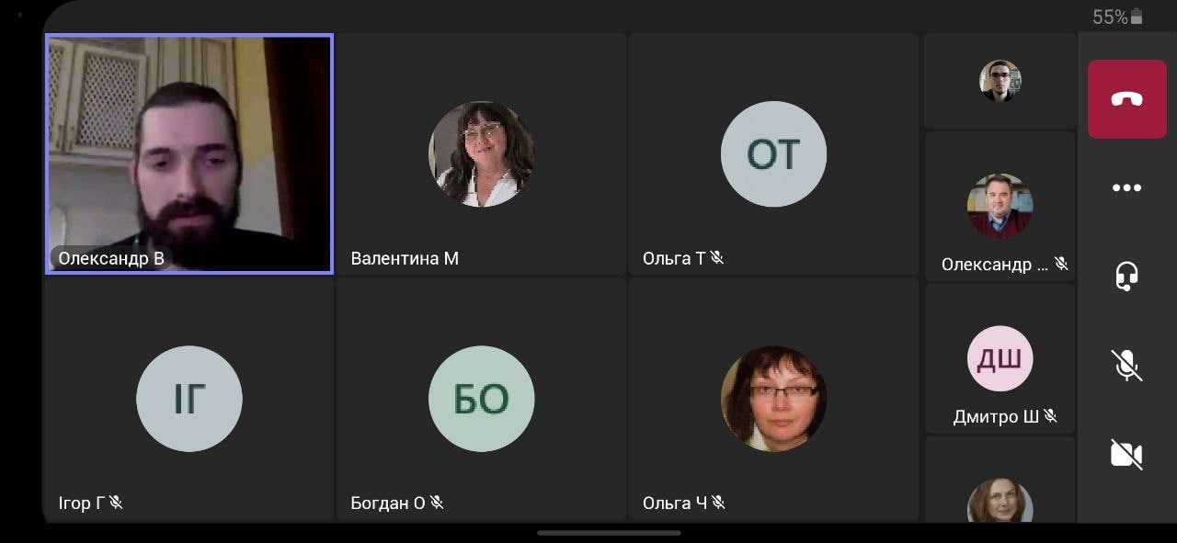Turn on the disabled camera button
Image resolution: width=1177 pixels, height=543 pixels.
point(1126,454)
